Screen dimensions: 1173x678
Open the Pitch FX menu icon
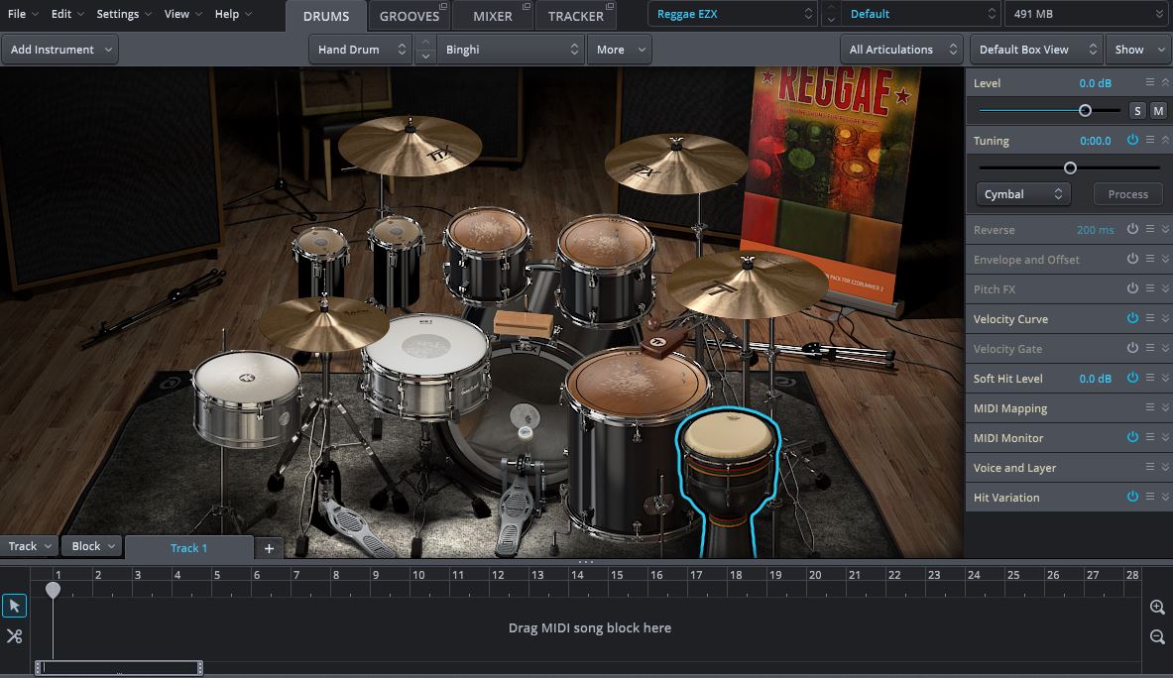[x=1150, y=288]
